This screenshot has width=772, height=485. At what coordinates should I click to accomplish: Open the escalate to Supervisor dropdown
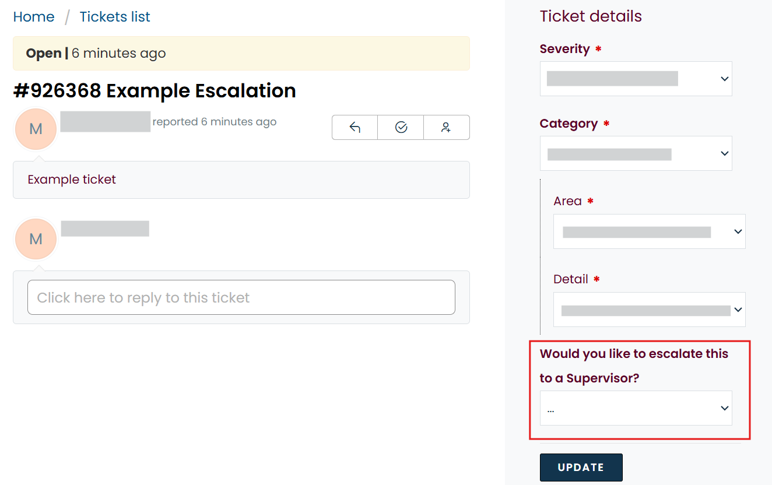click(636, 408)
